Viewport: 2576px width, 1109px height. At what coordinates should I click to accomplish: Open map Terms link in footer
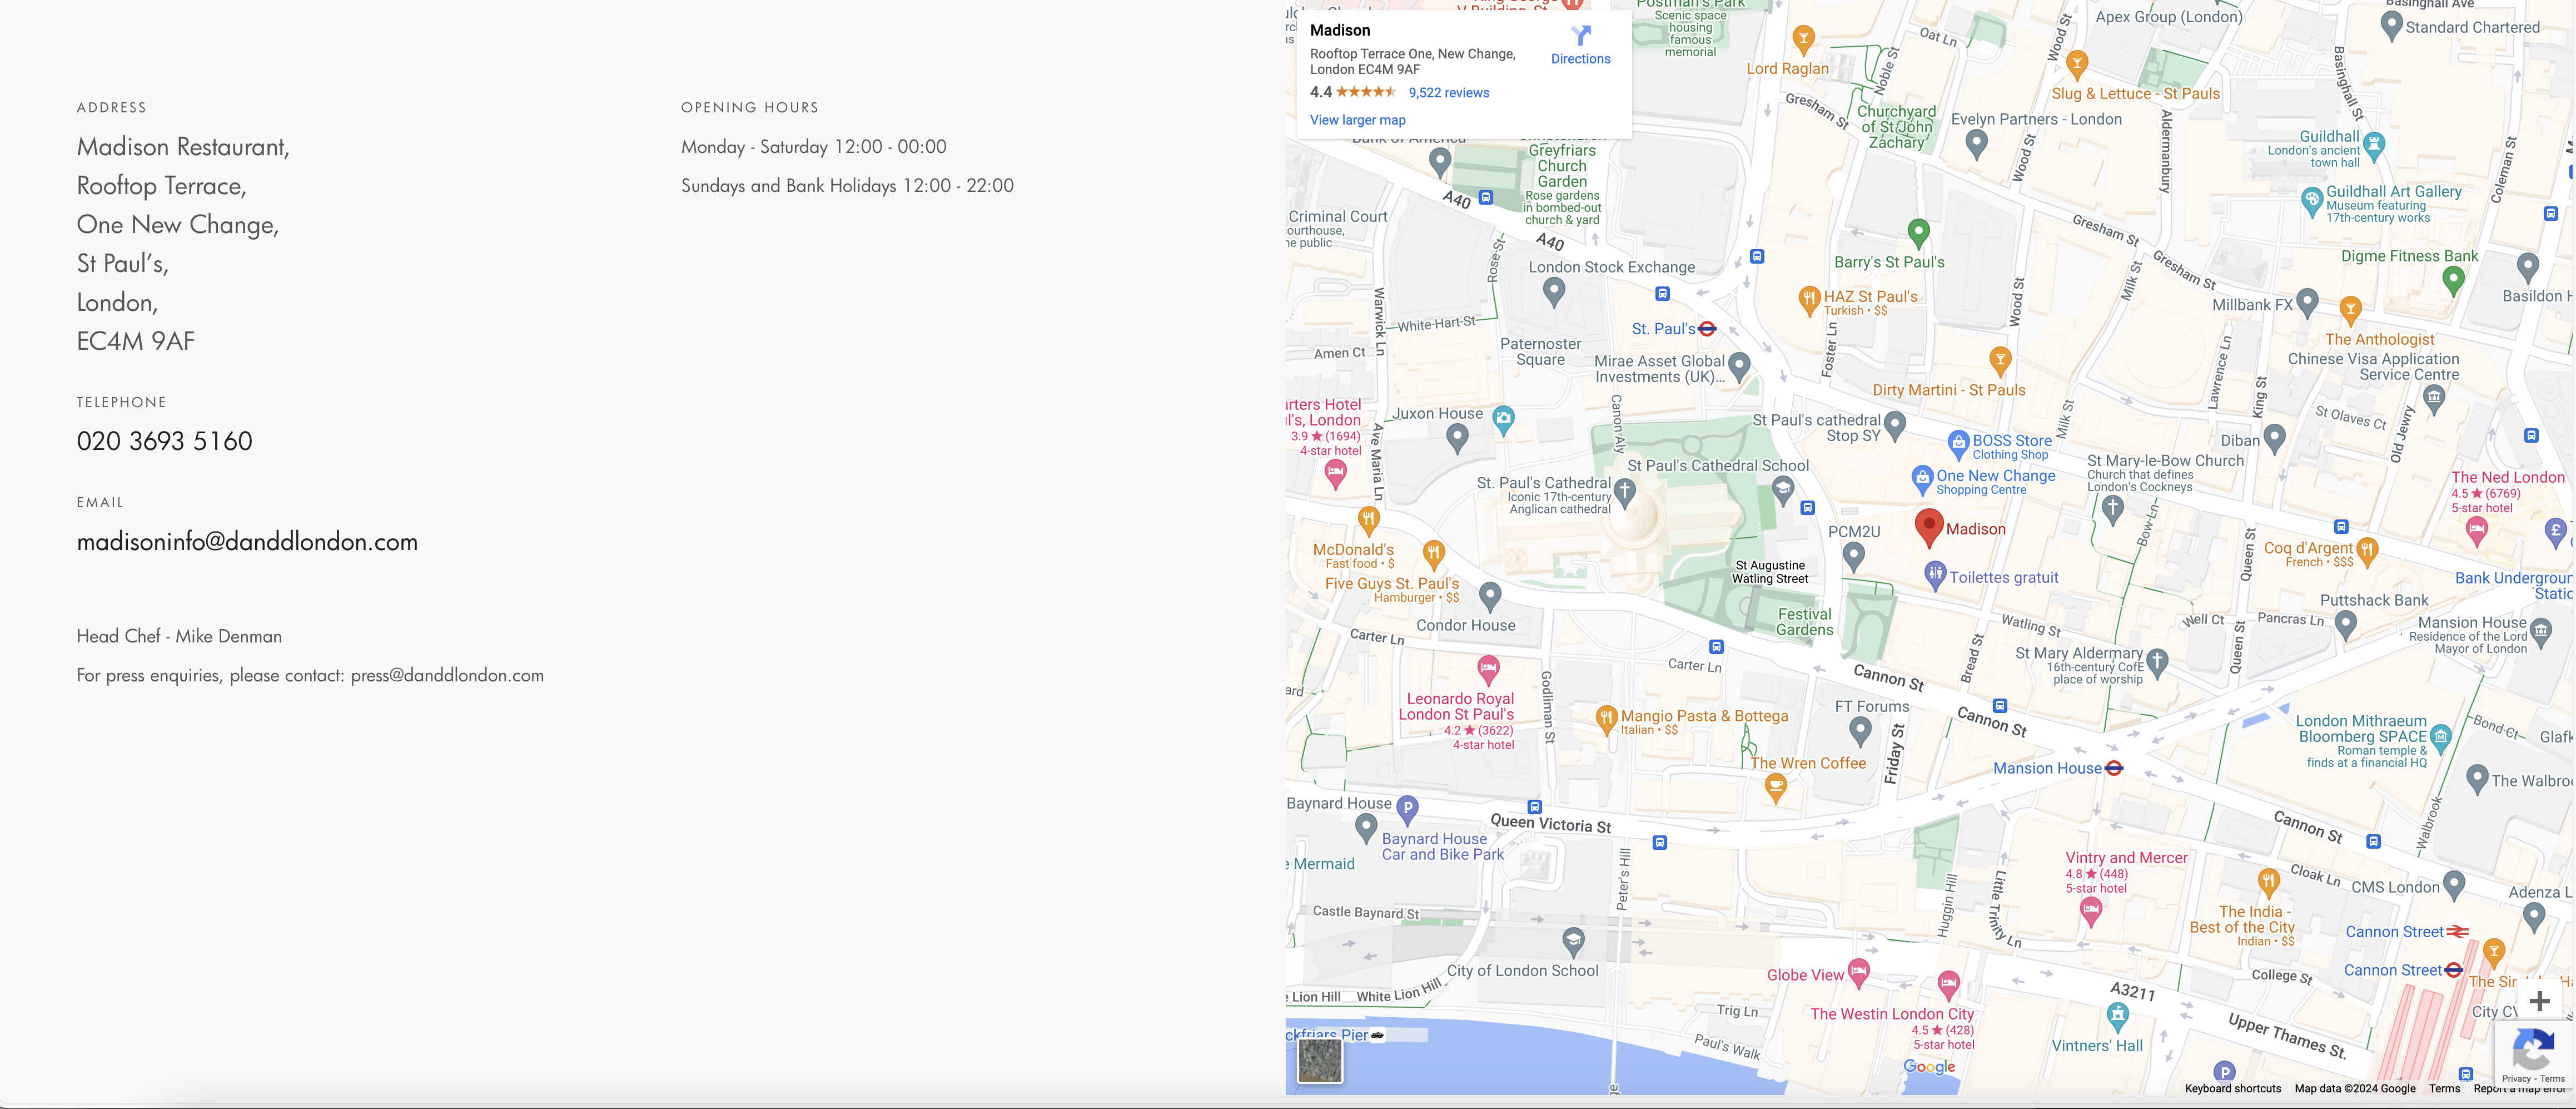click(x=2444, y=1089)
